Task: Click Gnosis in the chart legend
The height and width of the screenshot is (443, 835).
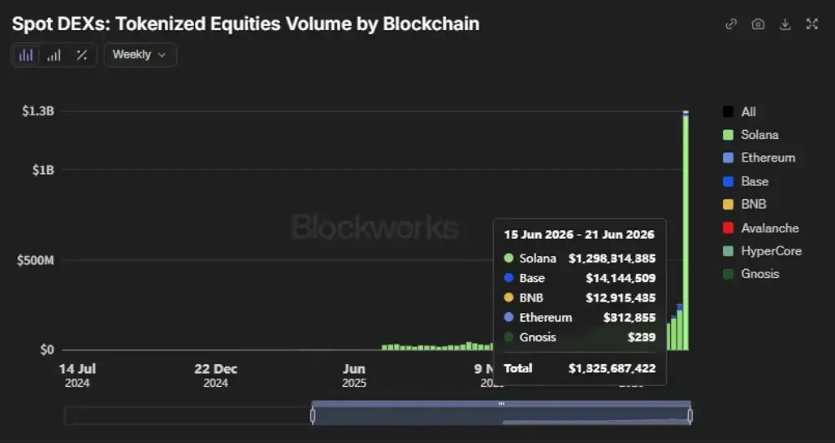Action: [x=751, y=274]
